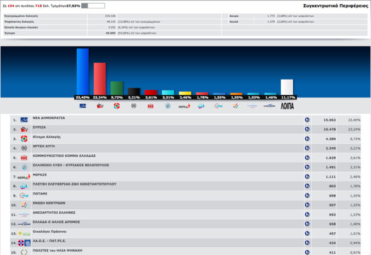Click the Chrysi Avgi logo under the chart
Viewport: 371px width, 255px height.
tap(133, 106)
